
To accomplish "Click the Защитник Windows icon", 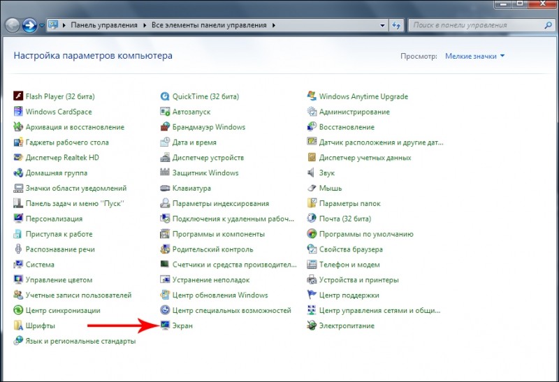I will (165, 172).
